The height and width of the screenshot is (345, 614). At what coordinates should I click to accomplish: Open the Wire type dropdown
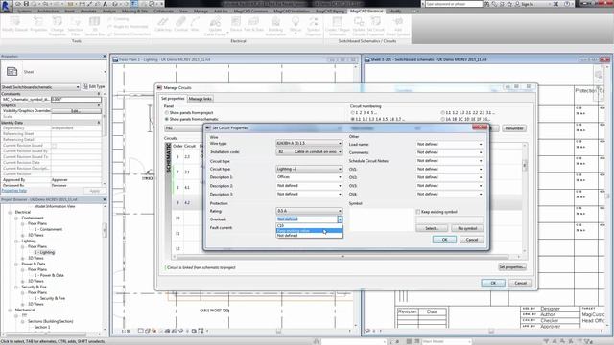[x=309, y=143]
